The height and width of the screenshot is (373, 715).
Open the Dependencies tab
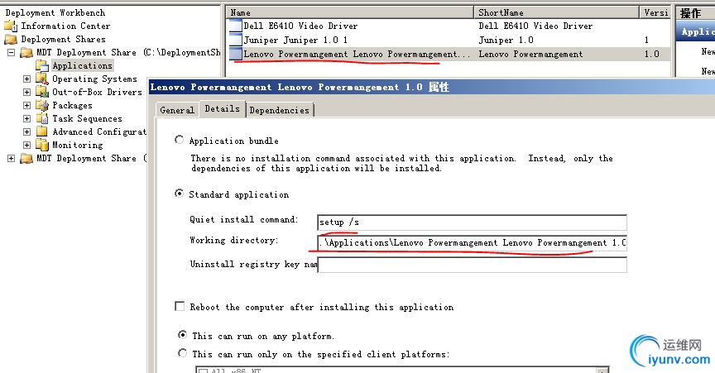coord(280,110)
